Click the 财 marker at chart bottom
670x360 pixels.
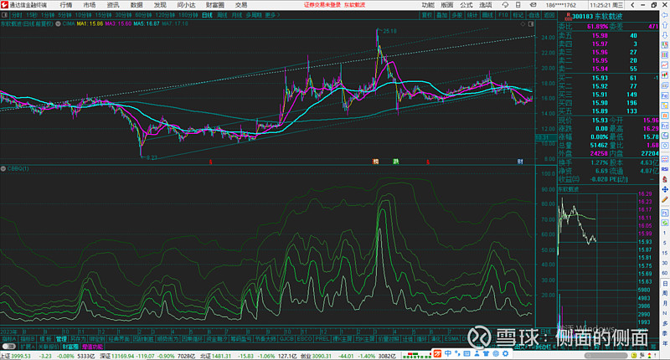point(520,162)
